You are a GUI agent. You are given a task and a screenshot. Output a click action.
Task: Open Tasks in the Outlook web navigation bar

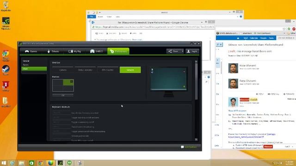click(x=271, y=38)
